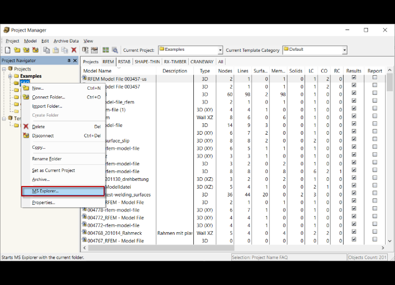Image resolution: width=395 pixels, height=285 pixels.
Task: Toggle Report checkbox for RFEM Model File 003457-us
Action: pos(375,78)
